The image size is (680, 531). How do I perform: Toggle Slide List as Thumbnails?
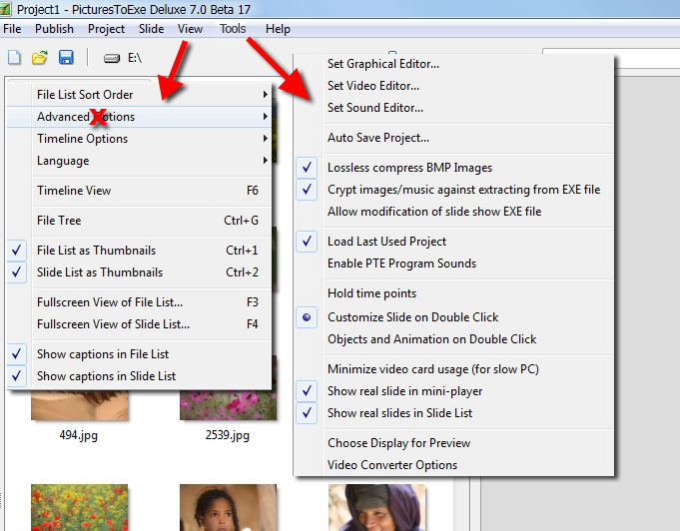[139, 272]
